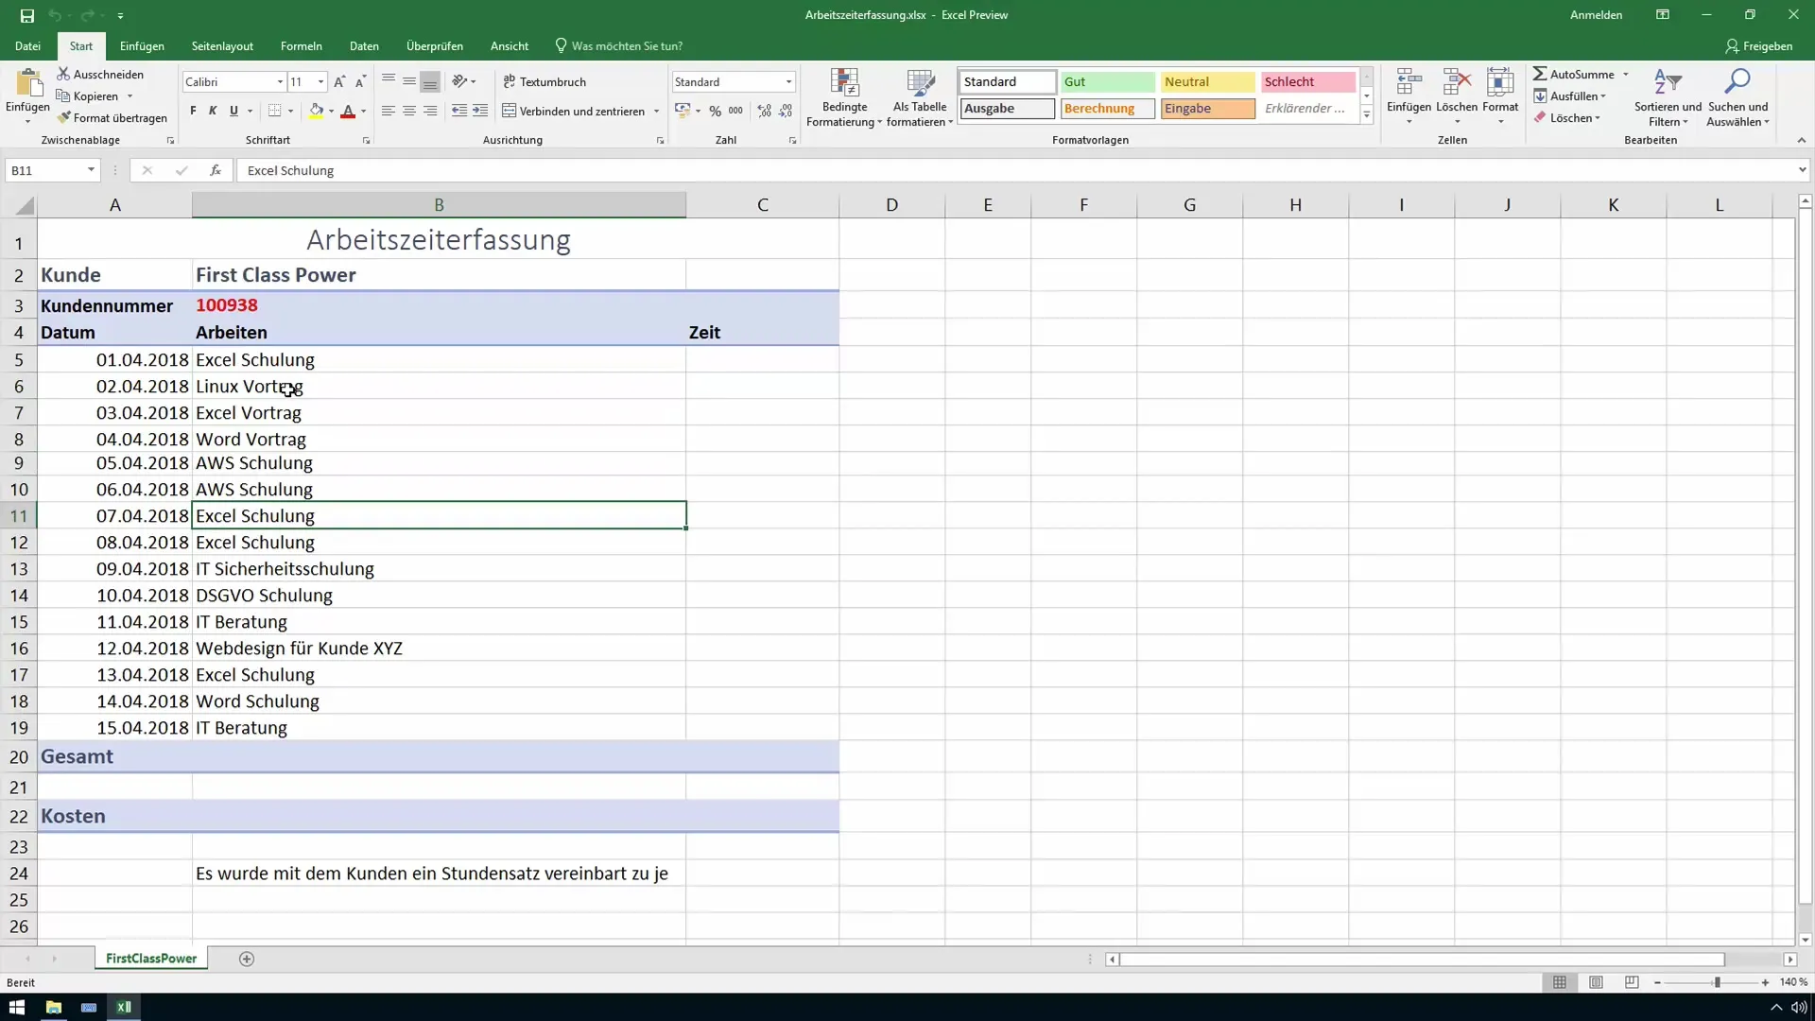Click Was möchten Sie tun search field

[619, 46]
